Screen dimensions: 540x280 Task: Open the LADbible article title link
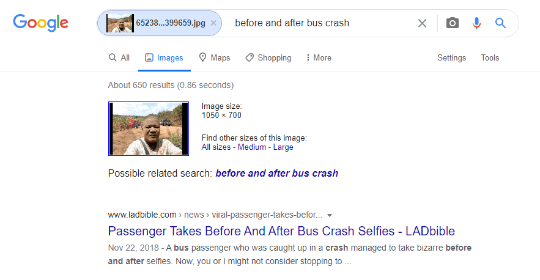[281, 231]
